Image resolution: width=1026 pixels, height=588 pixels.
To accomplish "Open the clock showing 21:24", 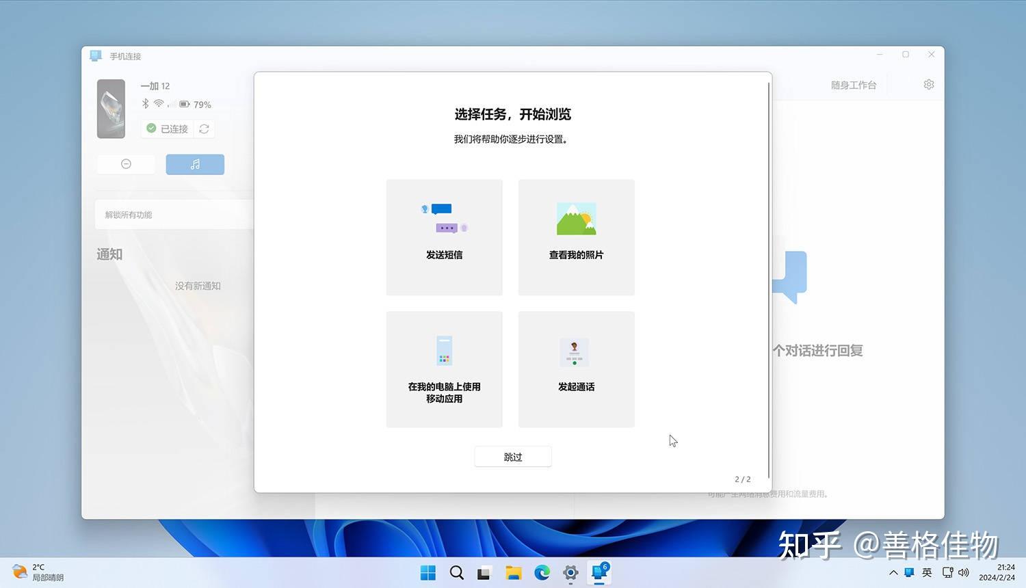I will [x=997, y=572].
